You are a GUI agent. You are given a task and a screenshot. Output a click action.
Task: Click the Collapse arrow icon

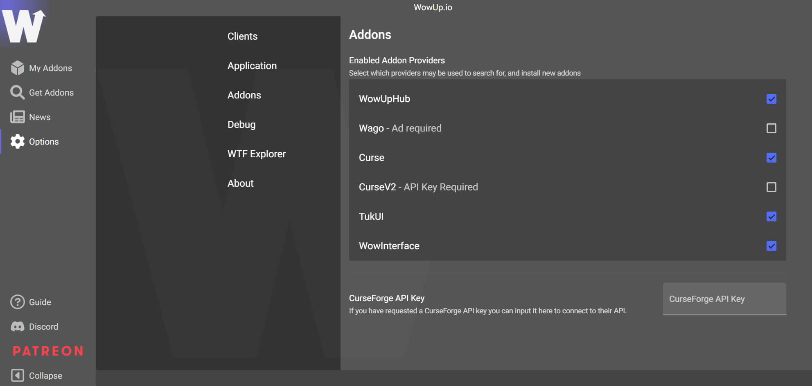(x=18, y=375)
